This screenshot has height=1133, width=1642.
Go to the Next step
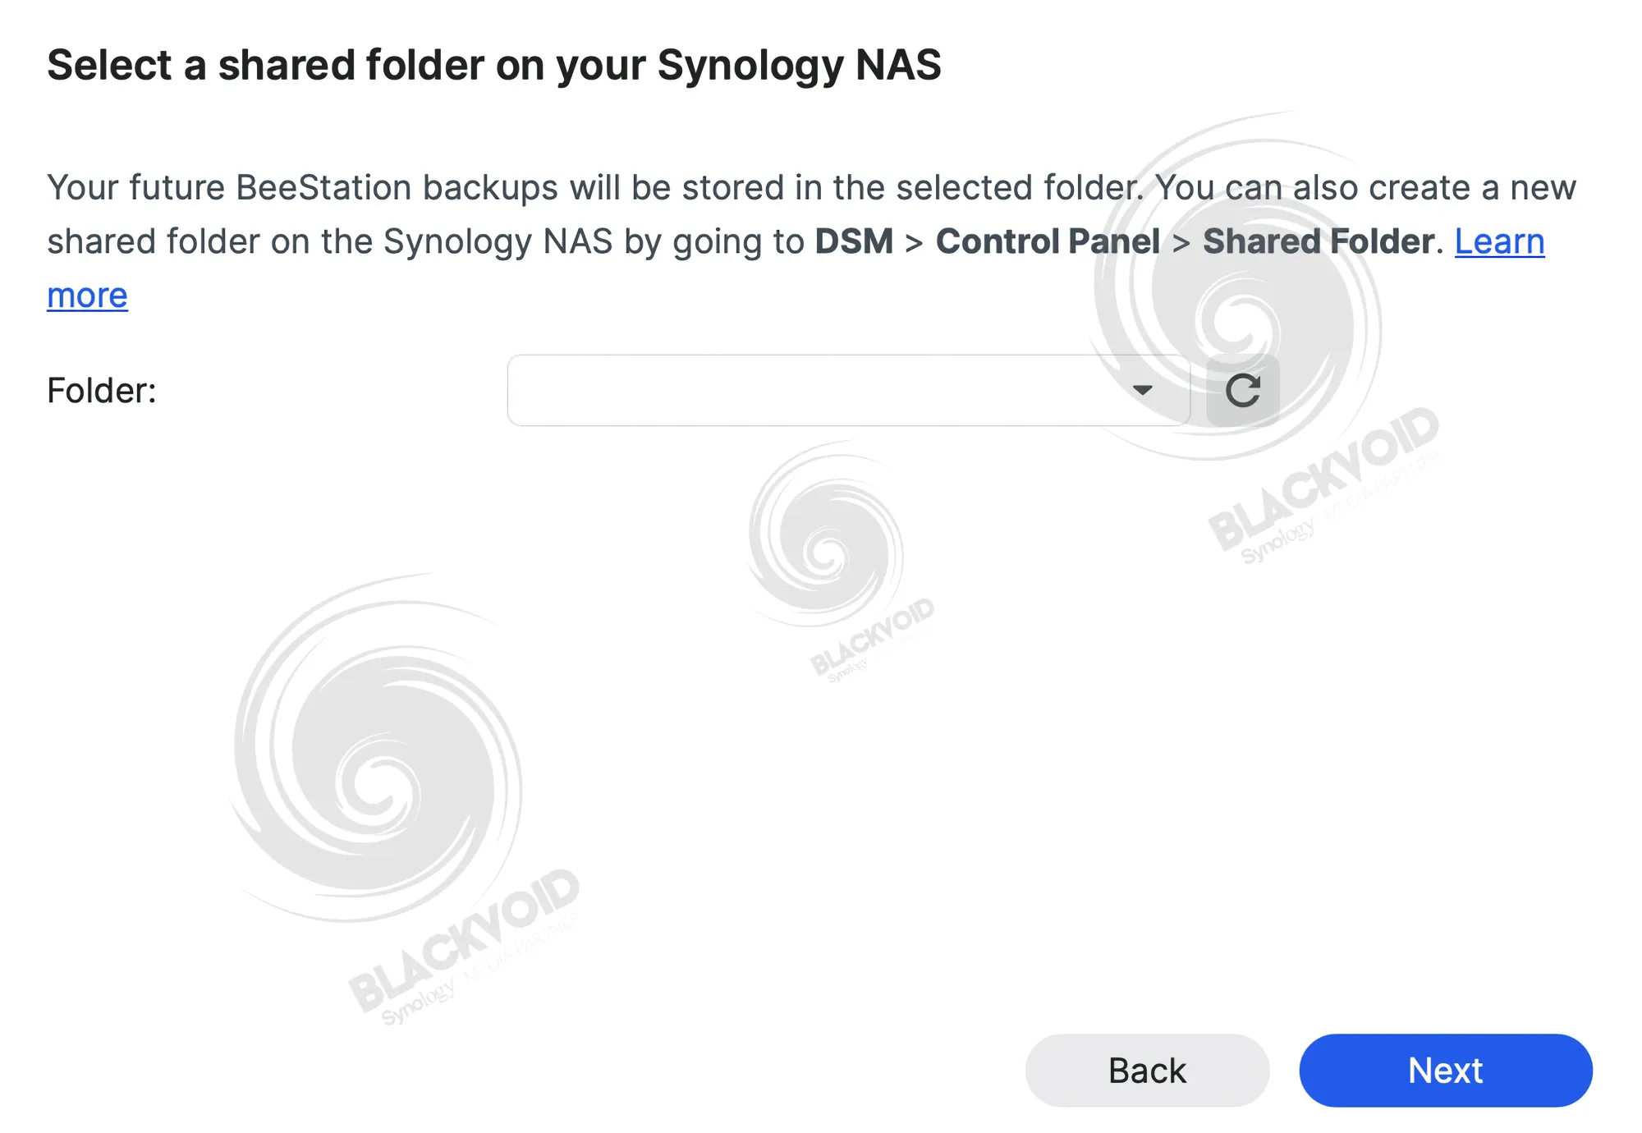point(1445,1071)
